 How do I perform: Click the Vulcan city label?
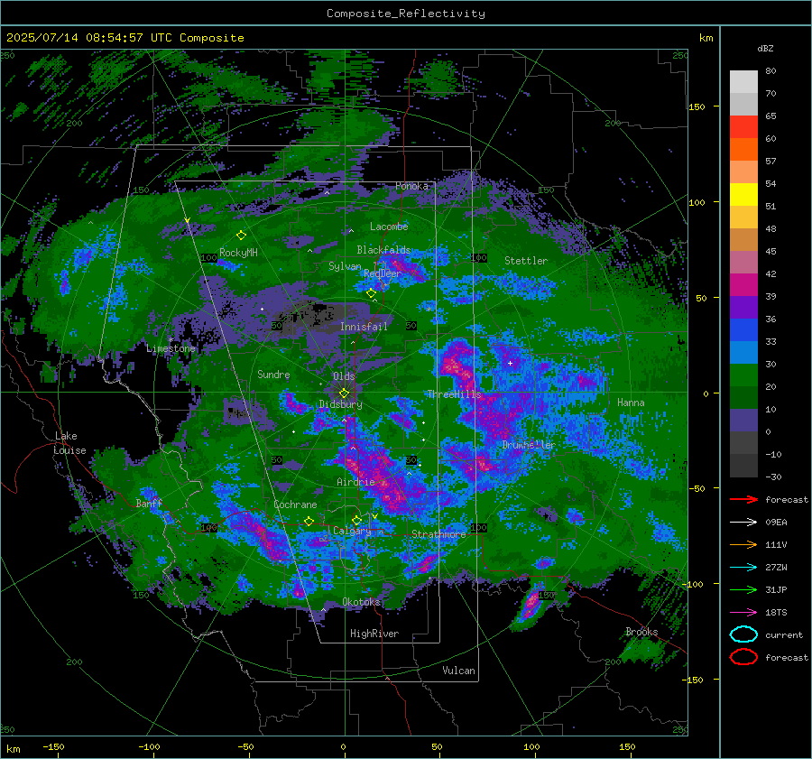pyautogui.click(x=458, y=671)
